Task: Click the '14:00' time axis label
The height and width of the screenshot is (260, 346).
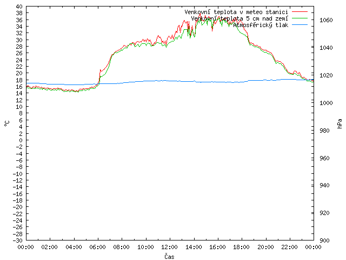Action: tap(194, 247)
